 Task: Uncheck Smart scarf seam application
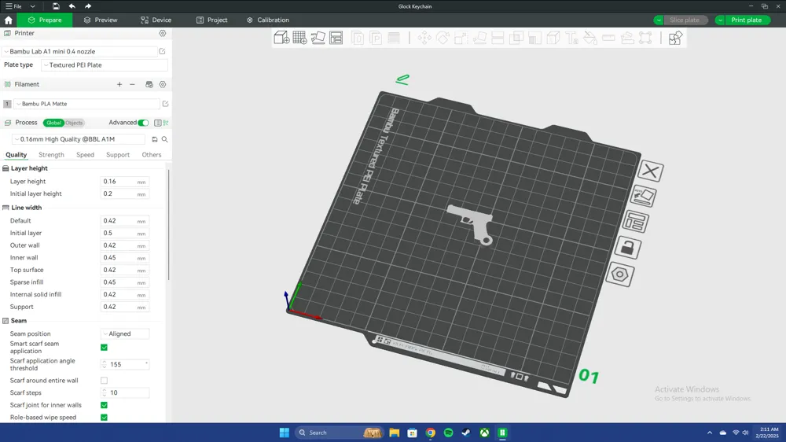coord(104,347)
